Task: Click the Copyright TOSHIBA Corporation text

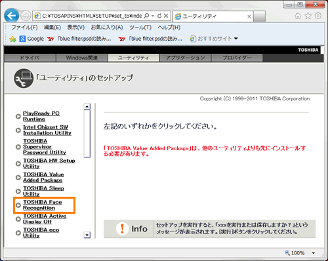Action: pyautogui.click(x=255, y=98)
